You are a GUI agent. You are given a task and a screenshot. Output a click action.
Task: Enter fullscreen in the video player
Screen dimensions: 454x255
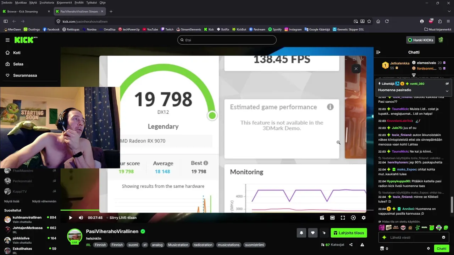point(343,218)
